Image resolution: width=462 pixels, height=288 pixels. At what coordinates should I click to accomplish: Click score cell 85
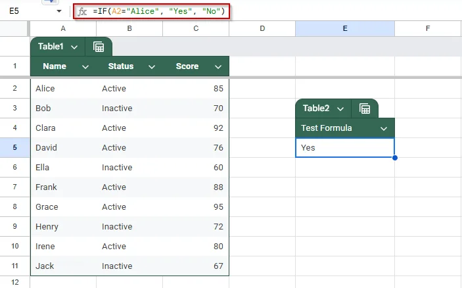coord(196,88)
